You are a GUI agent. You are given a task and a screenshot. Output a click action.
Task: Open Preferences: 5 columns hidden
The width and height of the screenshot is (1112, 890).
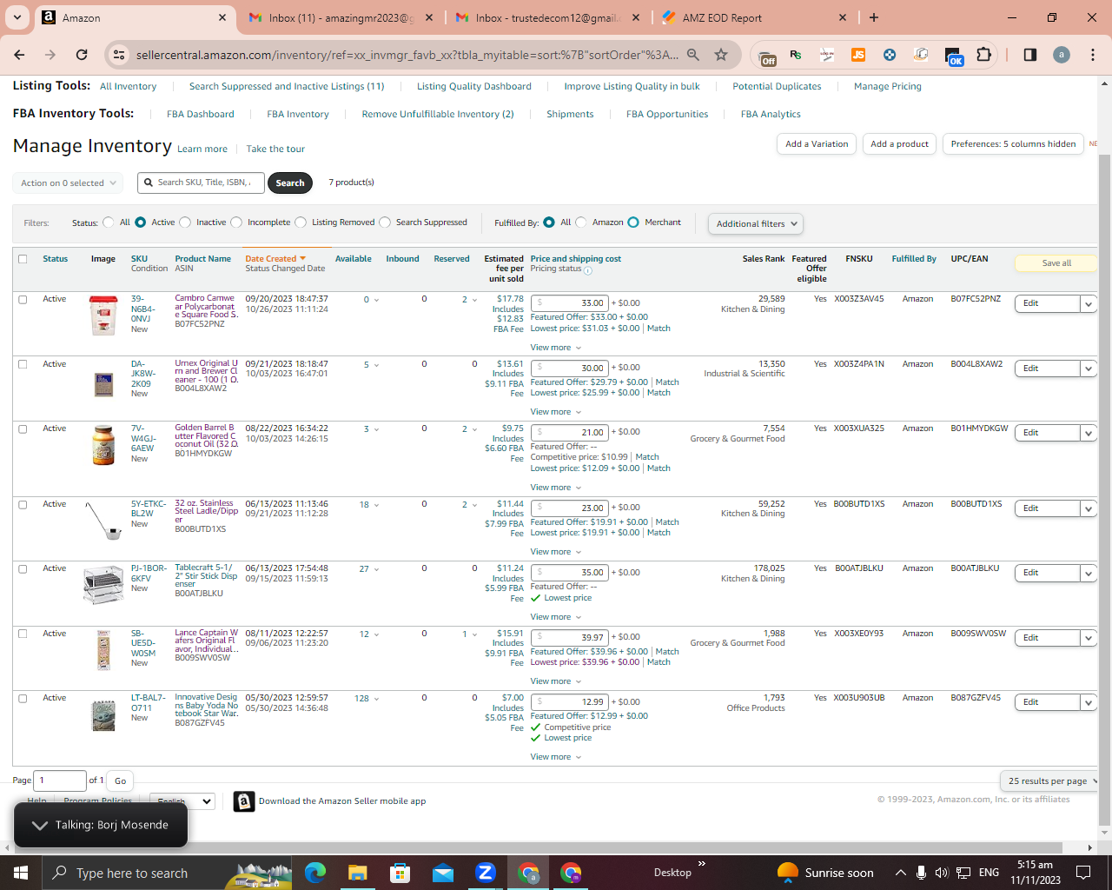tap(1013, 144)
